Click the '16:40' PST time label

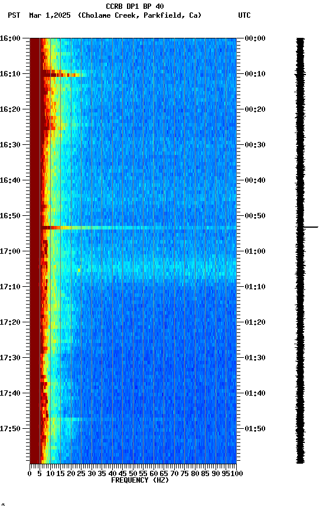[x=10, y=180]
